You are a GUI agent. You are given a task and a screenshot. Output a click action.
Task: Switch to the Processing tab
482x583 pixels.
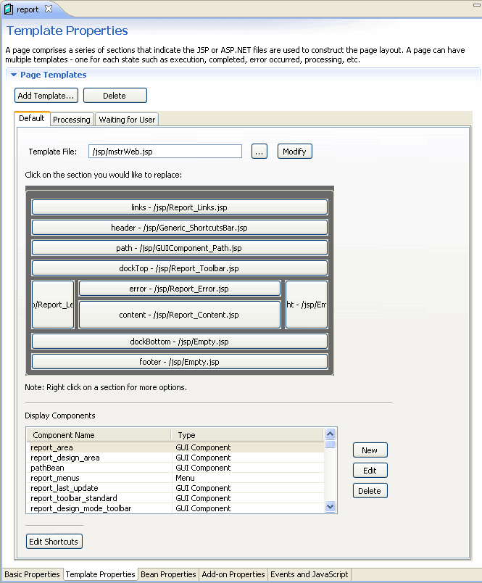click(x=71, y=120)
